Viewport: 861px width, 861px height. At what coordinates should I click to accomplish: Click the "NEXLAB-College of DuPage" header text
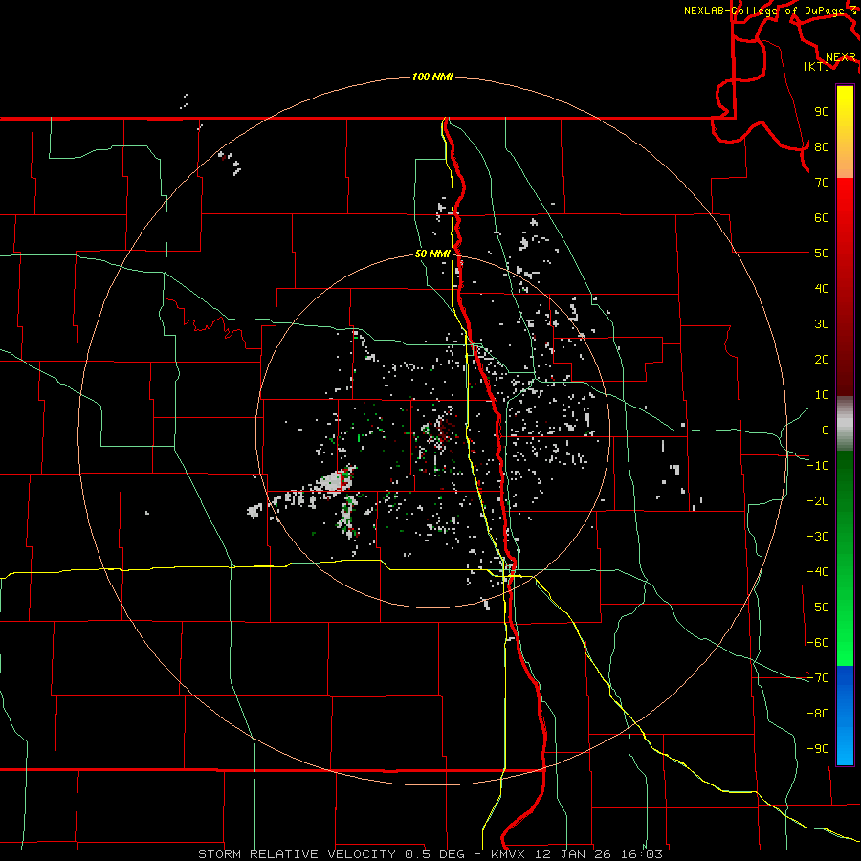point(763,11)
